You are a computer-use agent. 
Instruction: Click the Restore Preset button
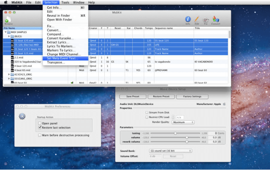tap(161, 96)
